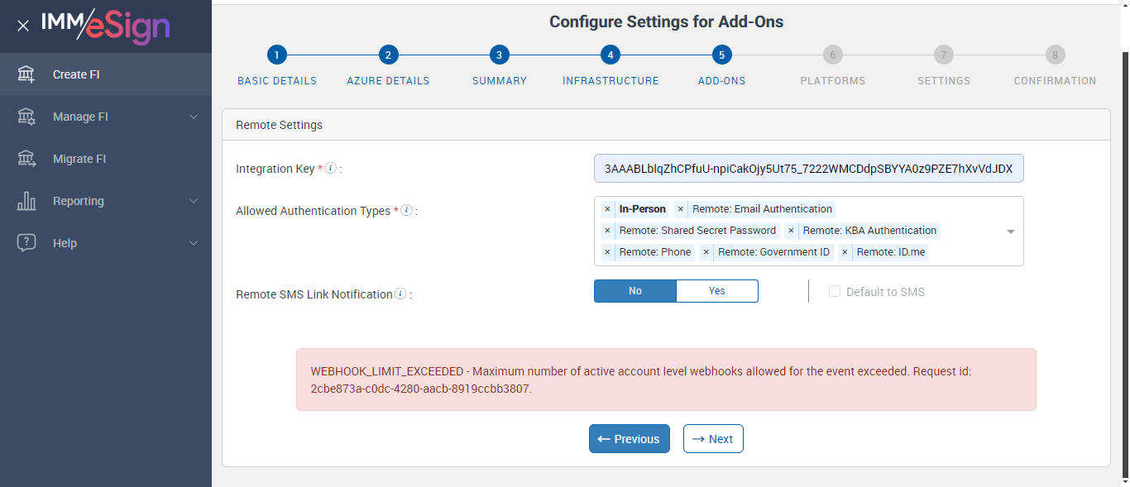Image resolution: width=1130 pixels, height=487 pixels.
Task: Open the authentication types dropdown arrow
Action: click(1010, 232)
